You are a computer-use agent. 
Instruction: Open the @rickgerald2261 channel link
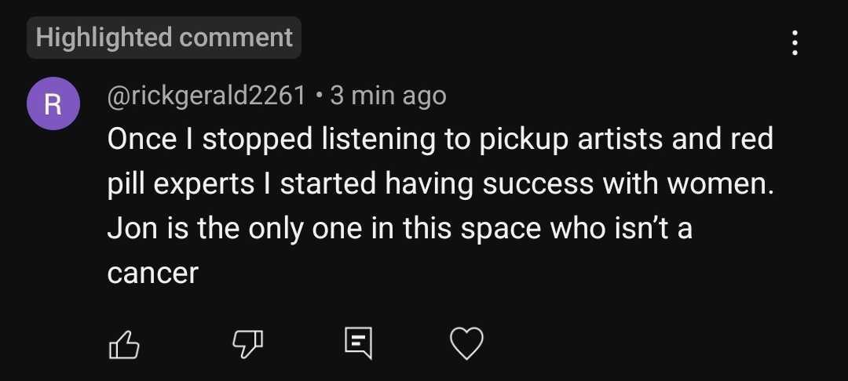[x=206, y=96]
